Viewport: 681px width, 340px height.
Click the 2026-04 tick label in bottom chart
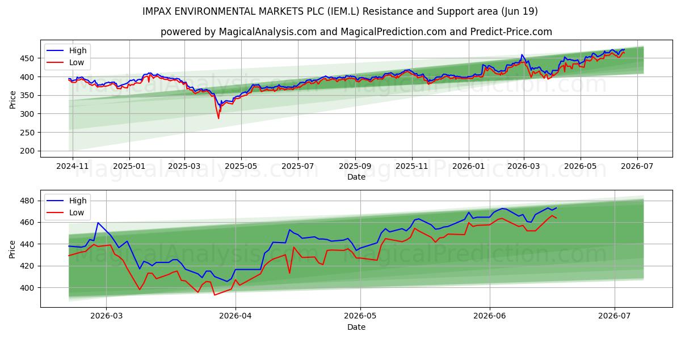(236, 317)
